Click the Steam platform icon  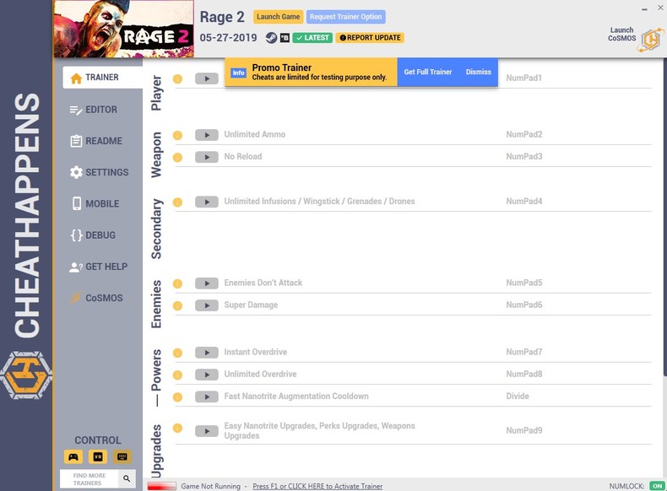pyautogui.click(x=271, y=38)
